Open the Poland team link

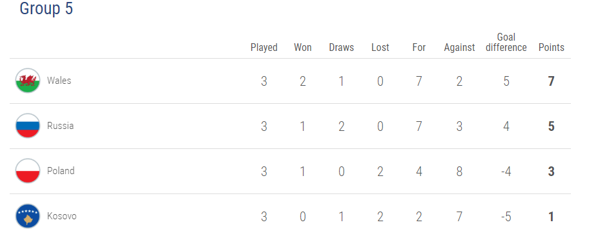click(x=61, y=171)
